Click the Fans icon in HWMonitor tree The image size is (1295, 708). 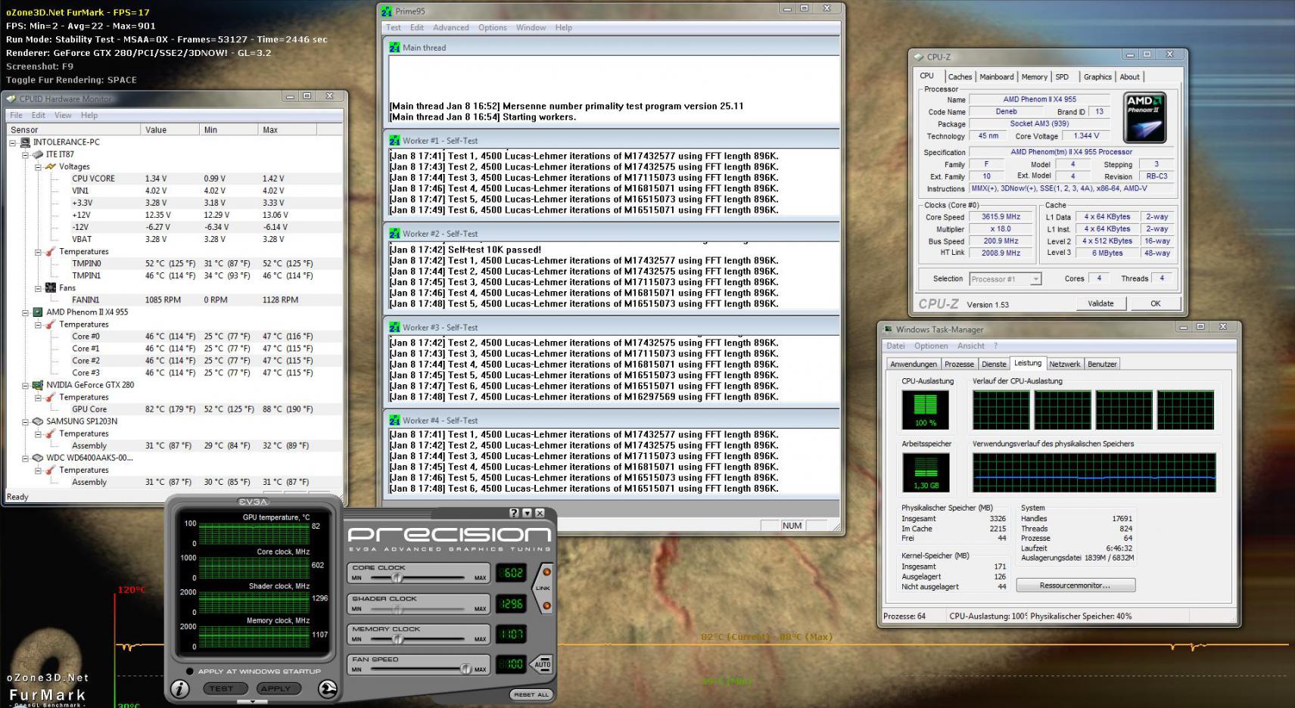point(51,287)
